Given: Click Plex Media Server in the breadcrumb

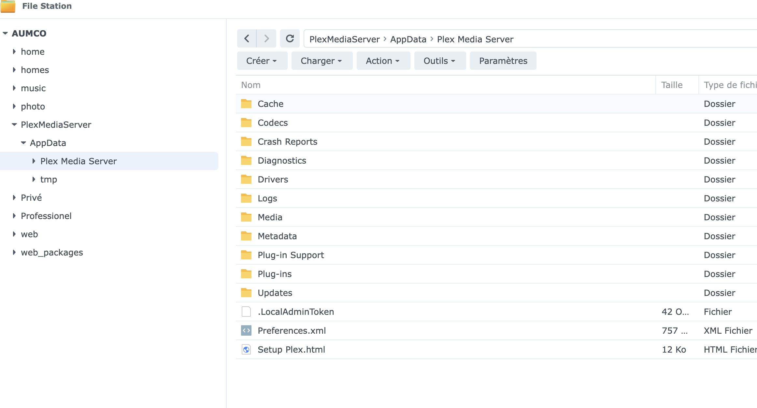Looking at the screenshot, I should 475,39.
